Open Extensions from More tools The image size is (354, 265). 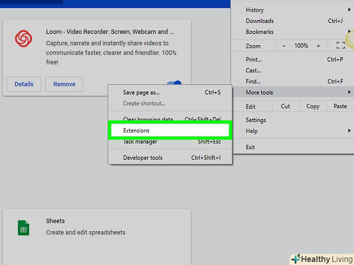point(170,130)
